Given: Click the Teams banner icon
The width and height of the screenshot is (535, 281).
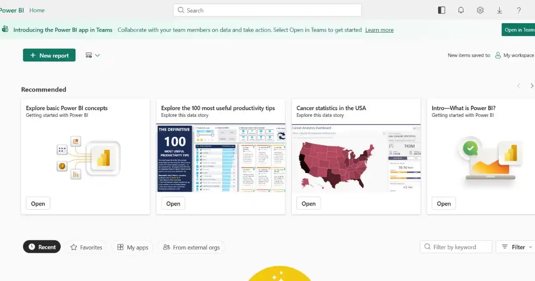Looking at the screenshot, I should 5,29.
